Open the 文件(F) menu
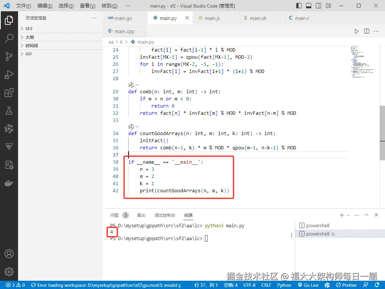The image size is (385, 289). 24,6
